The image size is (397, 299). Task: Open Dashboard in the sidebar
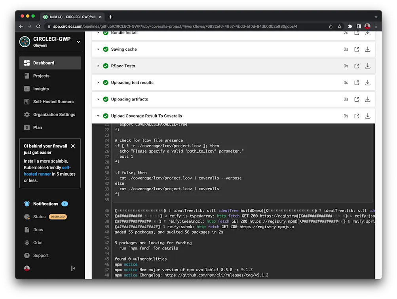click(x=50, y=63)
